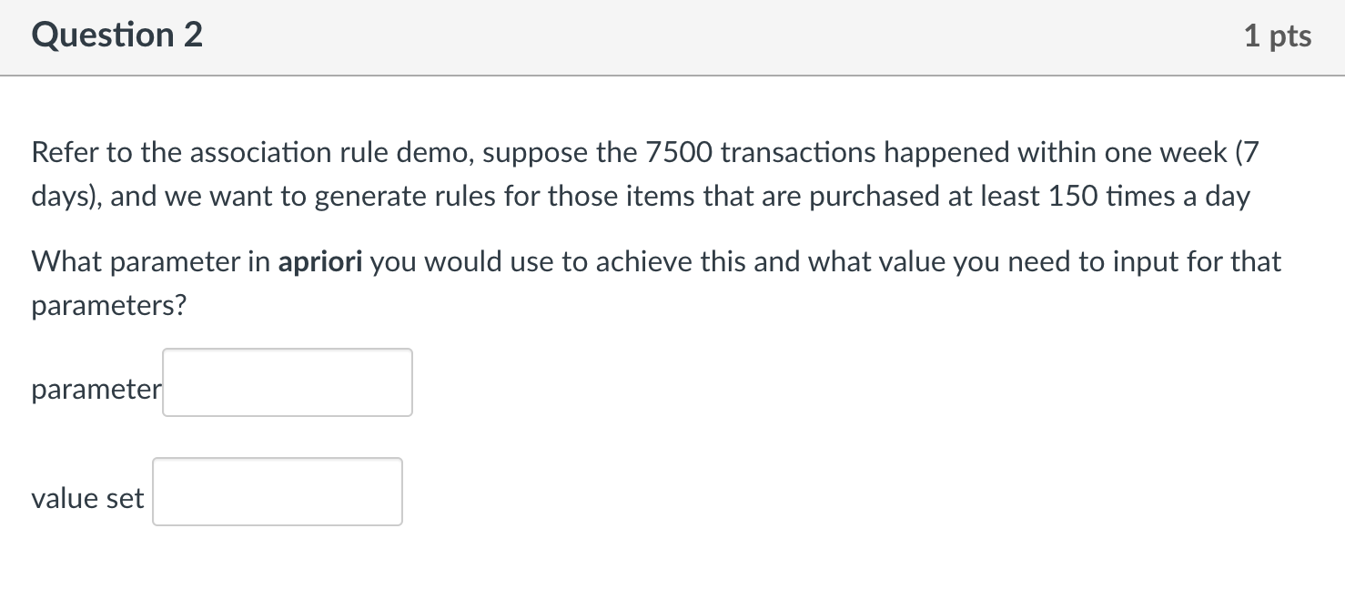The width and height of the screenshot is (1345, 610).
Task: Click the 1 pts label
Action: [1279, 35]
